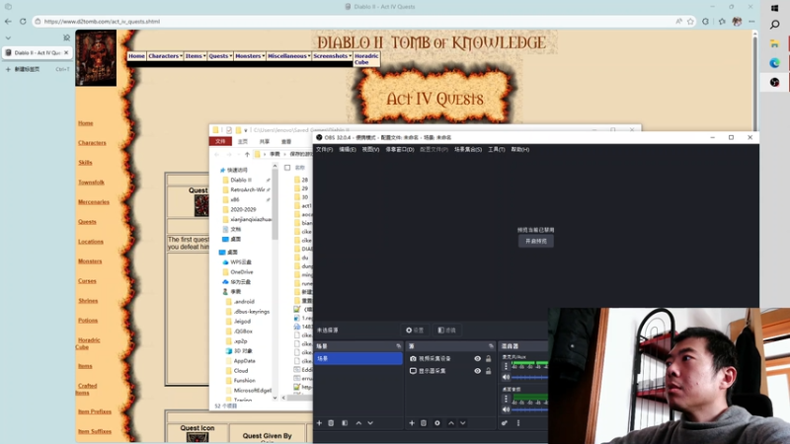Image resolution: width=790 pixels, height=444 pixels.
Task: Open advanced audio properties gears icon
Action: tap(505, 423)
